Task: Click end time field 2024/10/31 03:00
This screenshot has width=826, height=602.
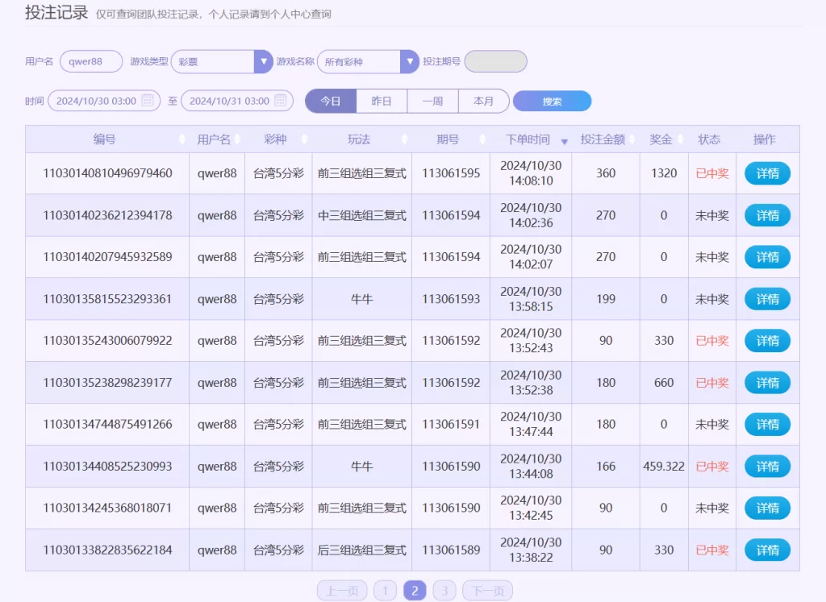Action: coord(237,101)
